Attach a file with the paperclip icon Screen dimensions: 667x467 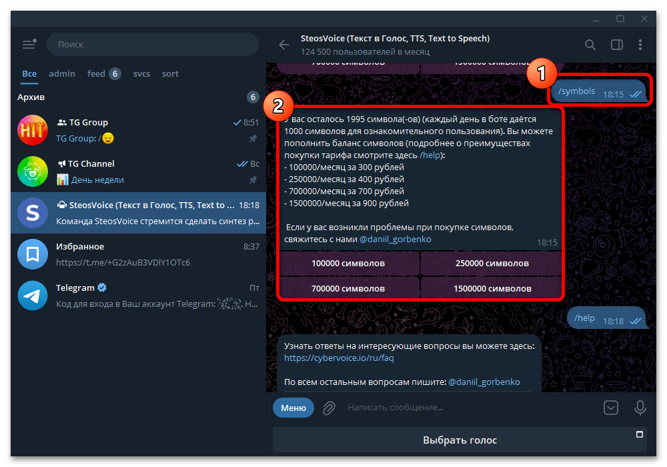(x=329, y=408)
